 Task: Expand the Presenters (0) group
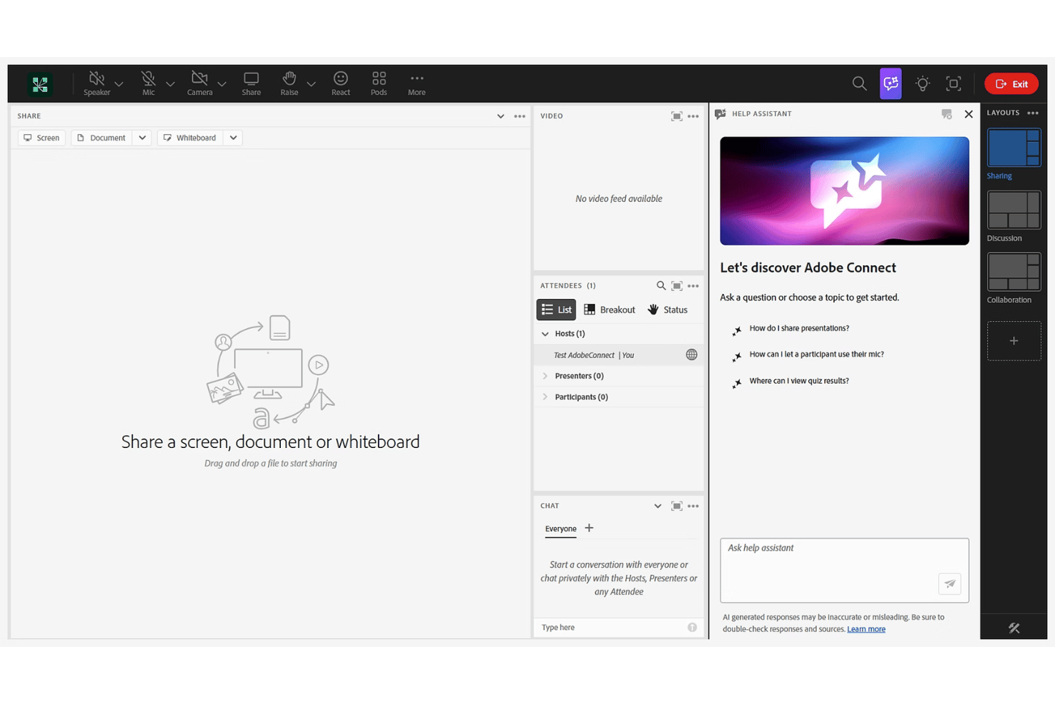(x=545, y=376)
